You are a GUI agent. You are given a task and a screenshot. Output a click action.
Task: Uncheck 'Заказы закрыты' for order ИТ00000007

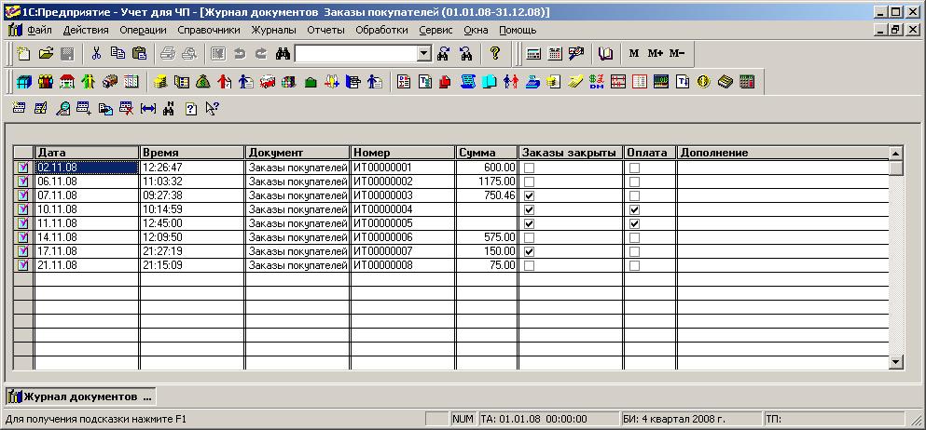point(529,251)
